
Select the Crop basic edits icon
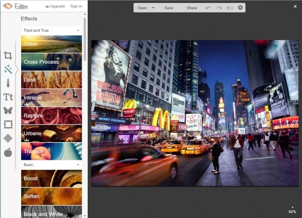(8, 55)
